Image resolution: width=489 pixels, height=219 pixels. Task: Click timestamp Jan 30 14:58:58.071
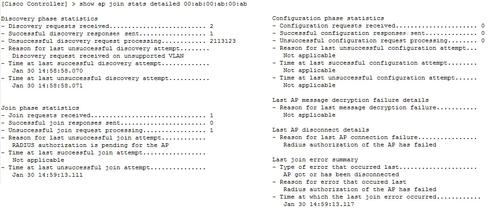[x=48, y=86]
